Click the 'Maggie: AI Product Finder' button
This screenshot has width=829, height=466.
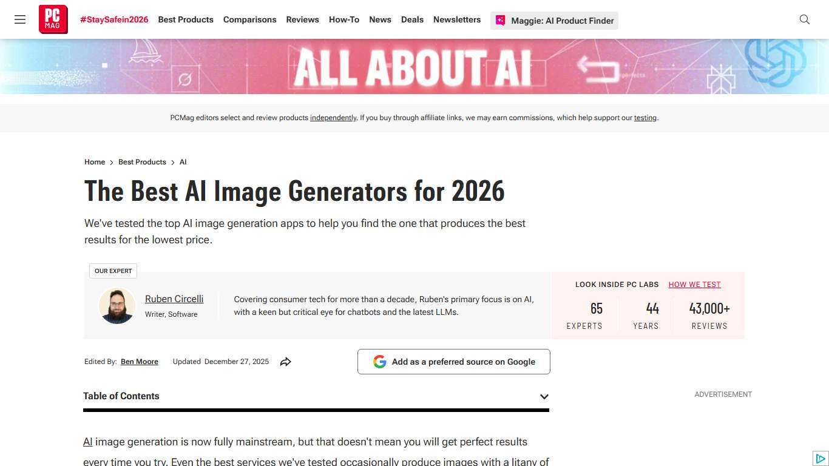point(553,20)
